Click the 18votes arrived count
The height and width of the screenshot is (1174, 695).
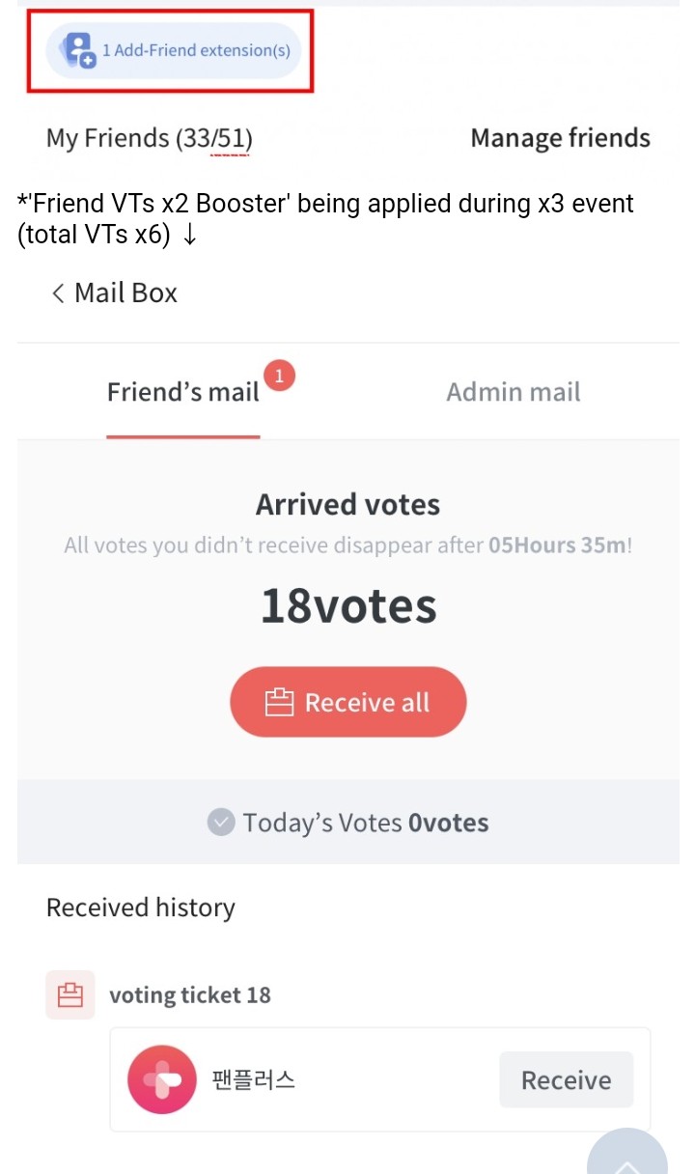pyautogui.click(x=348, y=605)
